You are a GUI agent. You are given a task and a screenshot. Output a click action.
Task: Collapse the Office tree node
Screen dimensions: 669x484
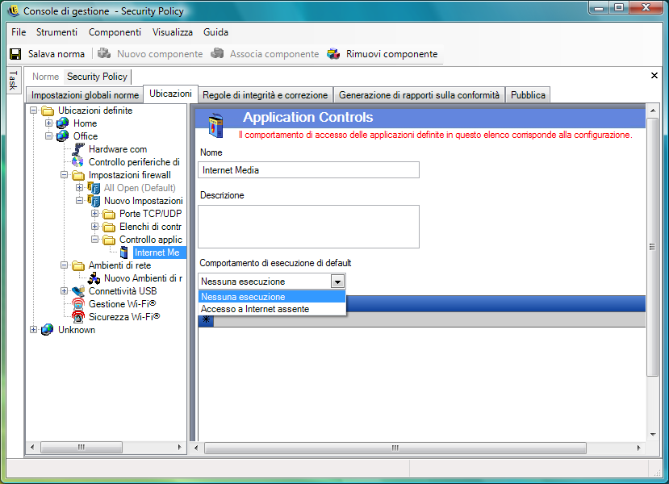48,136
